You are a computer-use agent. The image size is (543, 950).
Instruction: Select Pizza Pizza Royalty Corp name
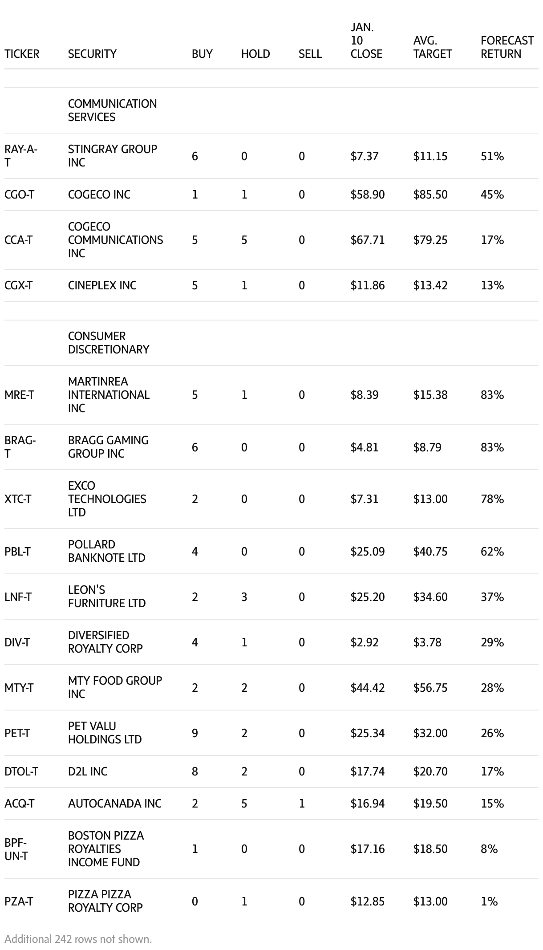coord(105,901)
